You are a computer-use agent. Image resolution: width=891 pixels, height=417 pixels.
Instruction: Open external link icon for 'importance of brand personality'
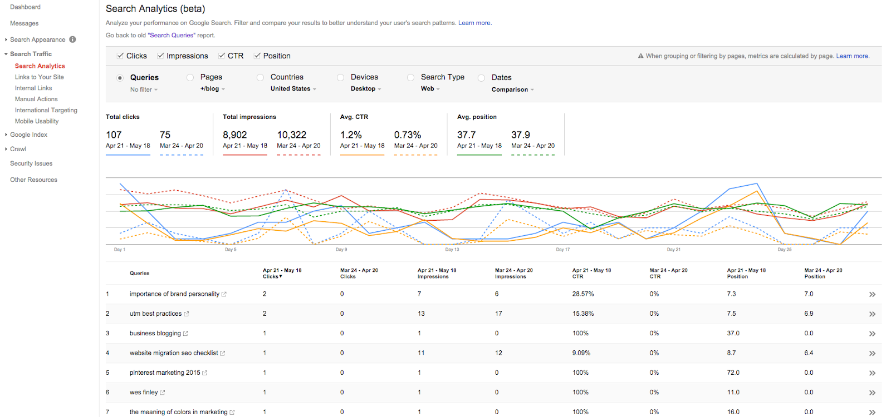(224, 294)
